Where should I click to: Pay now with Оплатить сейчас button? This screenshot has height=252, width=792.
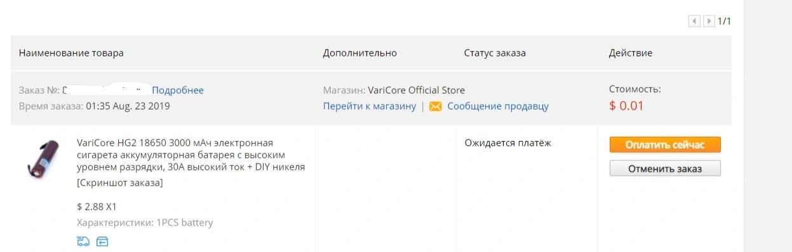point(665,145)
